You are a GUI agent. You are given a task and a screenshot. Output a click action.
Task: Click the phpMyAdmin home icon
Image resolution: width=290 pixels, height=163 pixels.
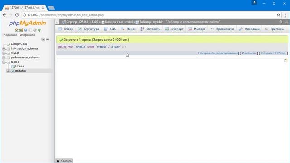coord(16,30)
